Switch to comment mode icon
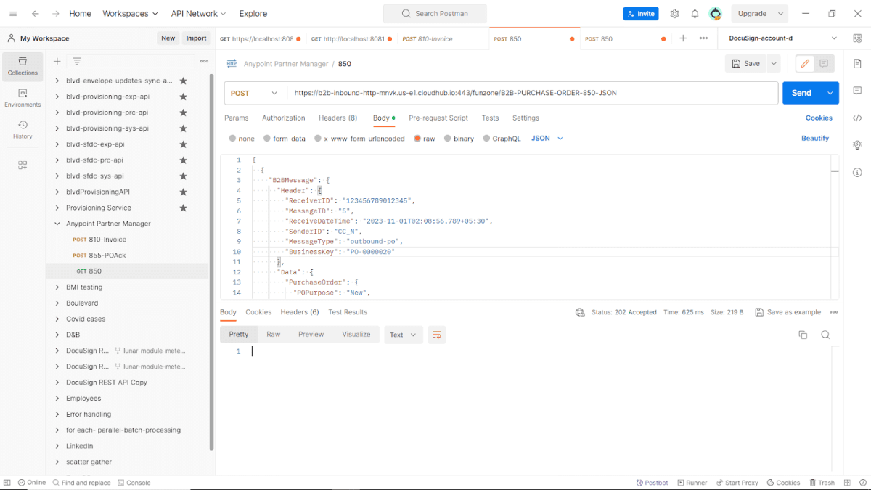The image size is (871, 490). click(824, 64)
